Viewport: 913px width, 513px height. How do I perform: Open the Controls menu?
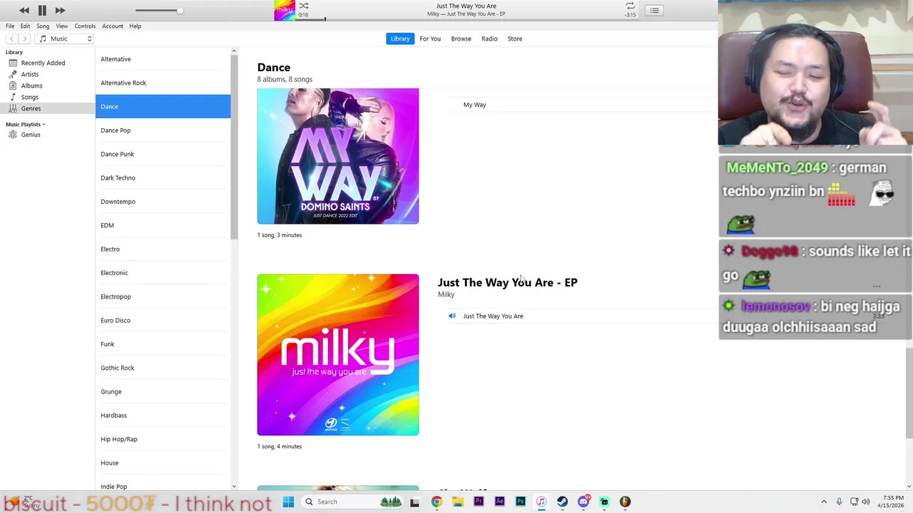(x=85, y=26)
